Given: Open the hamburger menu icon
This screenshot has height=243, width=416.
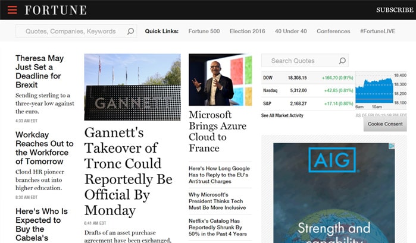Looking at the screenshot, I should [x=12, y=10].
